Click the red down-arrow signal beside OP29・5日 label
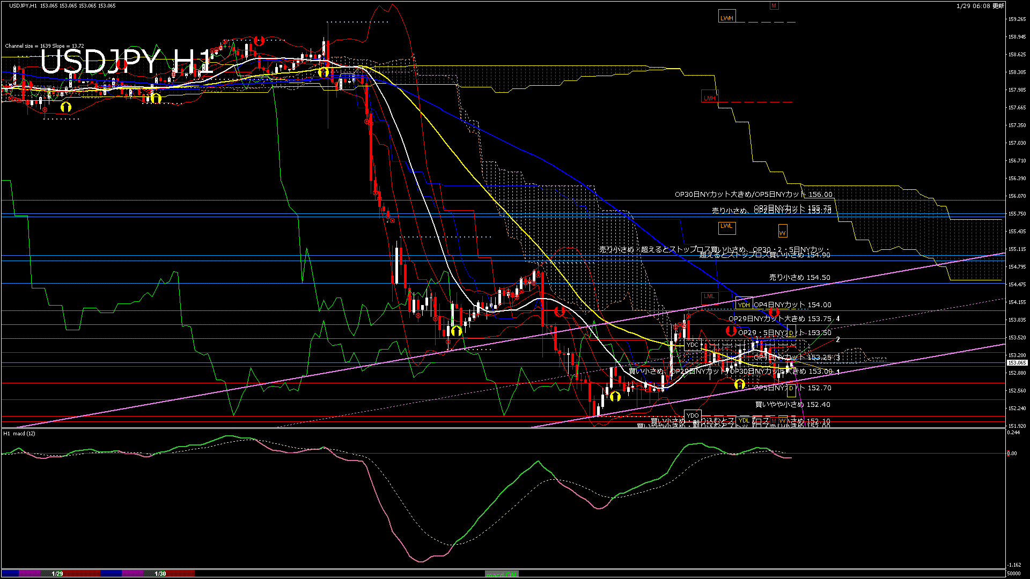The height and width of the screenshot is (579, 1030). 731,331
